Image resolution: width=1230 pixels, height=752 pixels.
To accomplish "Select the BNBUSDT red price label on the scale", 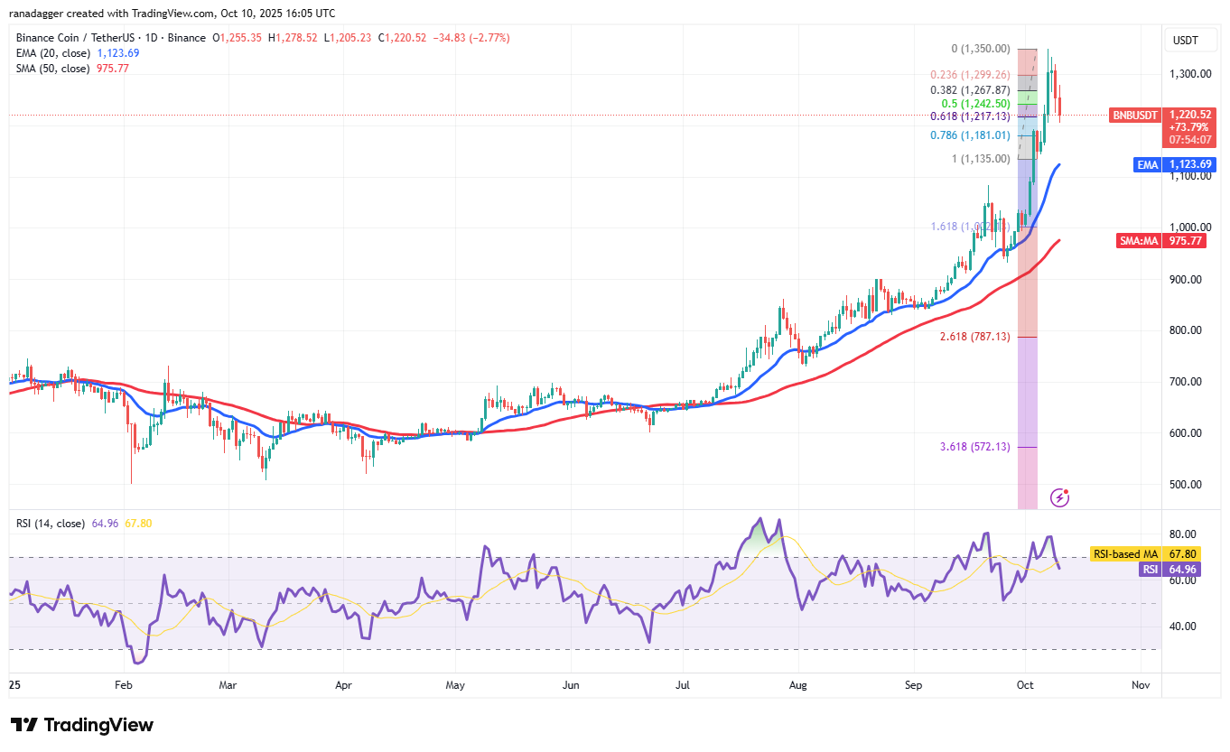I will point(1135,116).
